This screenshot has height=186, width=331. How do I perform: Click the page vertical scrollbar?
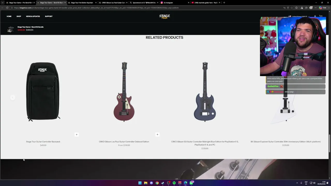[x=329, y=143]
